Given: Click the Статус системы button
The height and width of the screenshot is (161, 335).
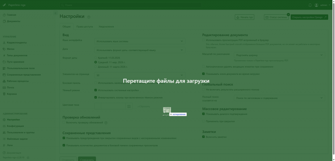Looking at the screenshot, I should coord(276,17).
